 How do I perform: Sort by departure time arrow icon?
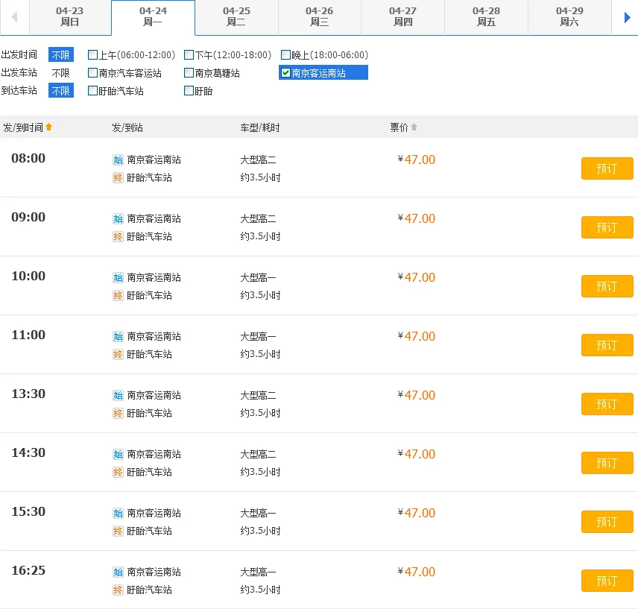pyautogui.click(x=49, y=127)
